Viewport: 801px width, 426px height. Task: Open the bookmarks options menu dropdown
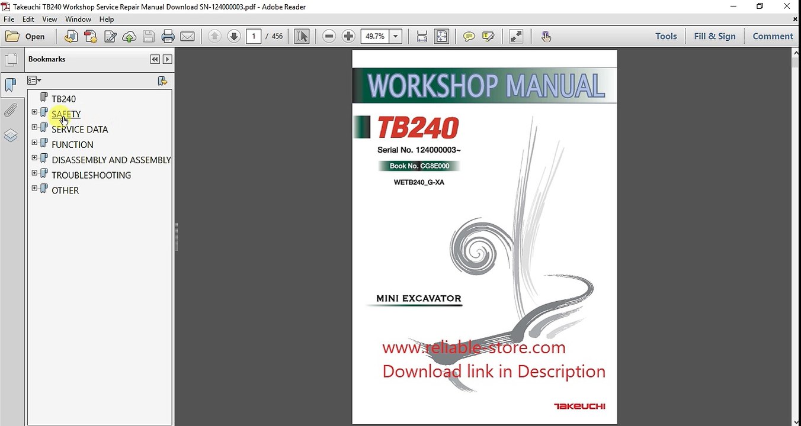(x=34, y=80)
